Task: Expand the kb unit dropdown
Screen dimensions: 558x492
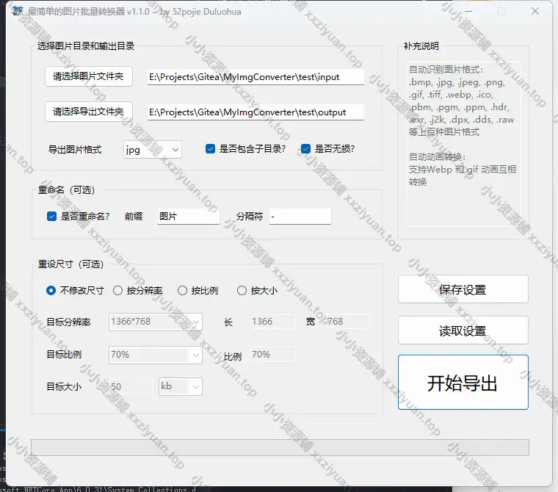Action: pyautogui.click(x=180, y=386)
